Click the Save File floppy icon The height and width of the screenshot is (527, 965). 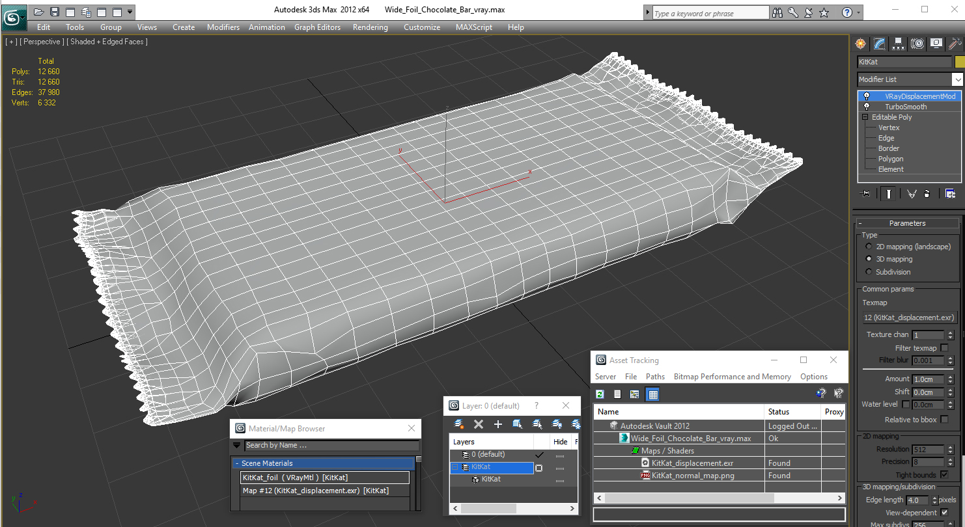click(x=55, y=12)
